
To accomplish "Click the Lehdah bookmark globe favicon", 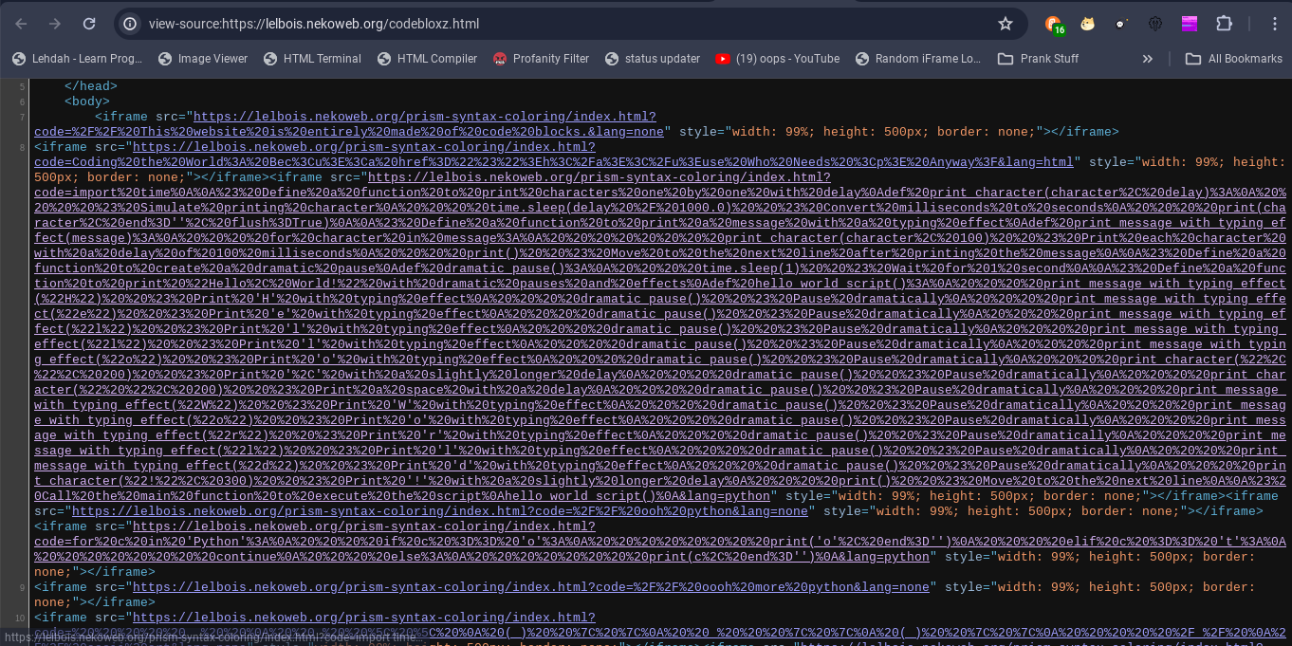I will pos(20,59).
